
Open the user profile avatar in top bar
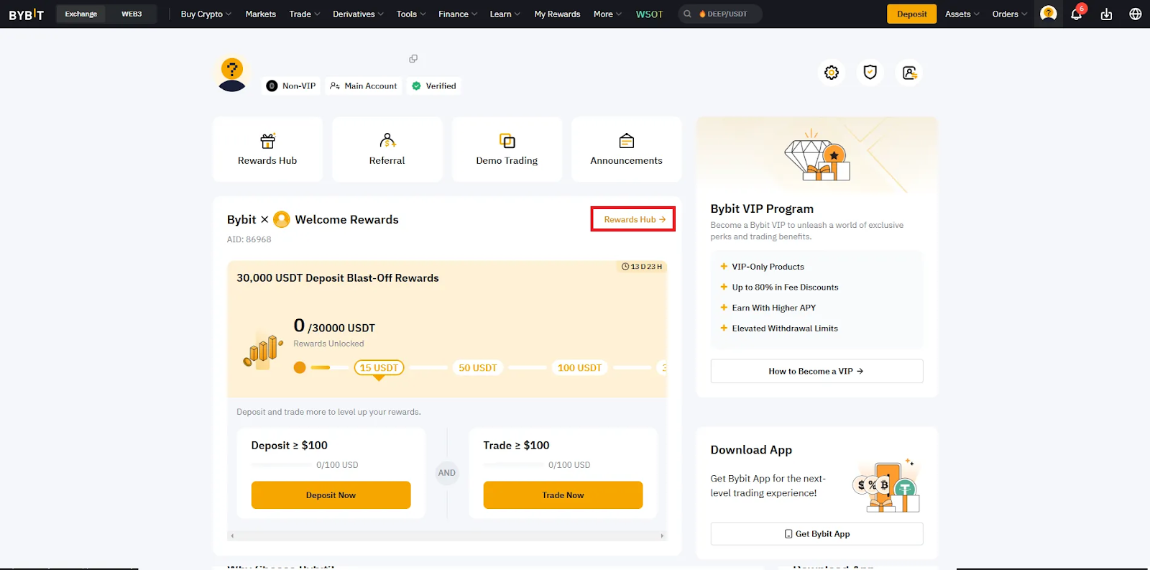click(1049, 14)
